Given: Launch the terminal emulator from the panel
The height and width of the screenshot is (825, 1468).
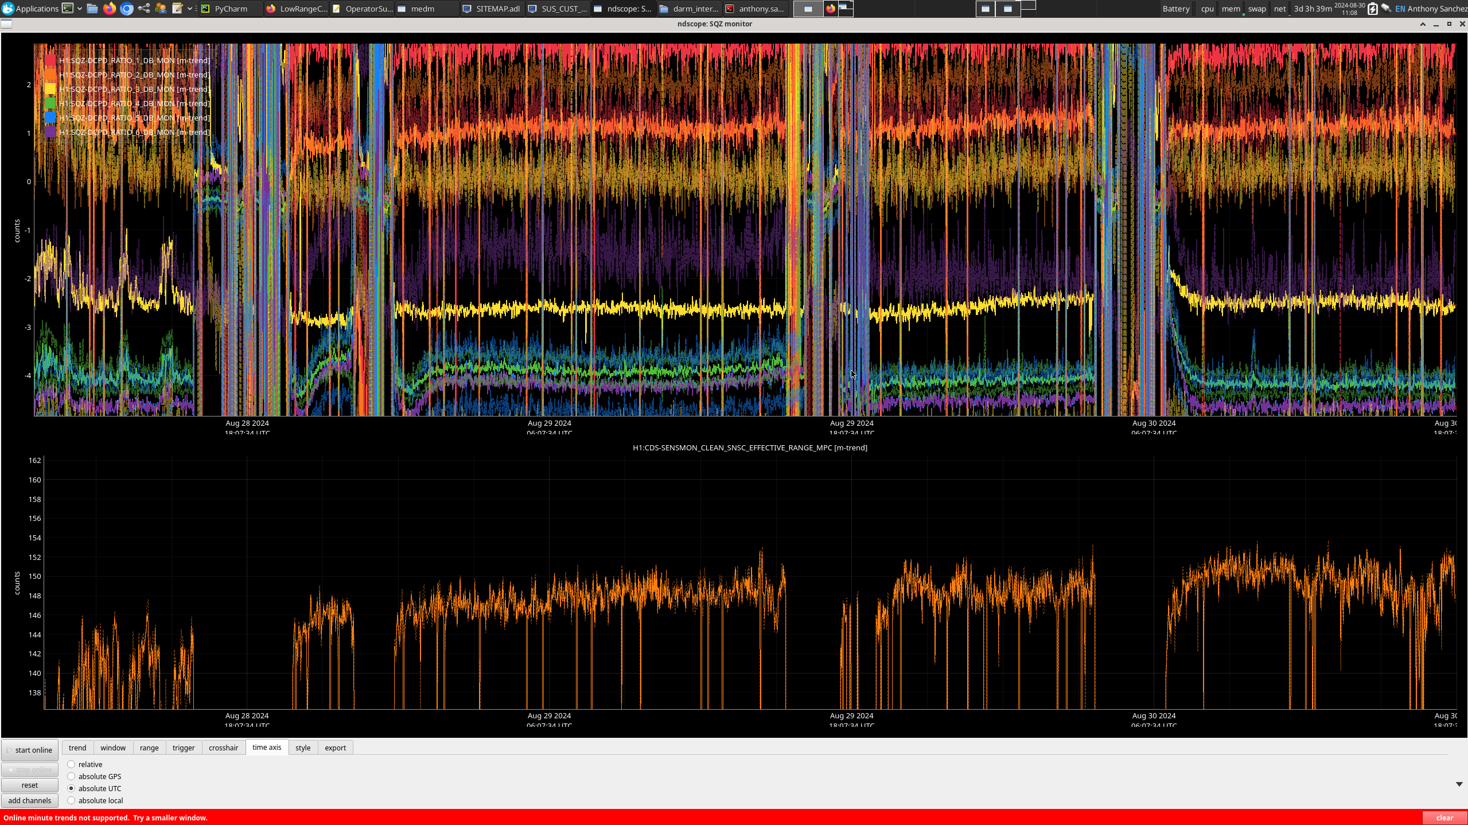Looking at the screenshot, I should (68, 9).
